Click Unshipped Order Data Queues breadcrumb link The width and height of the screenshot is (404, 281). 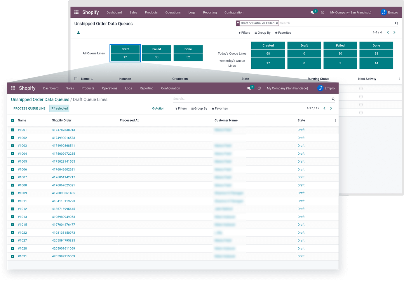pos(40,99)
